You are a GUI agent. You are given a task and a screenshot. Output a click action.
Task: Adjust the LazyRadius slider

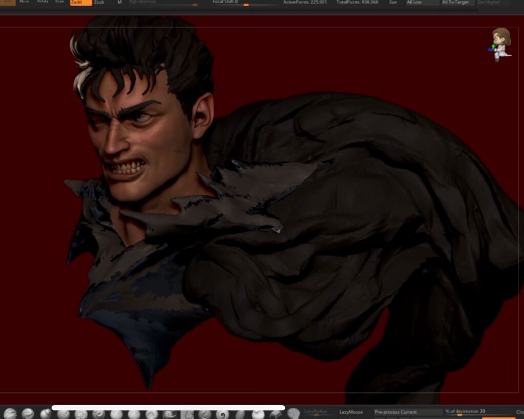click(319, 412)
